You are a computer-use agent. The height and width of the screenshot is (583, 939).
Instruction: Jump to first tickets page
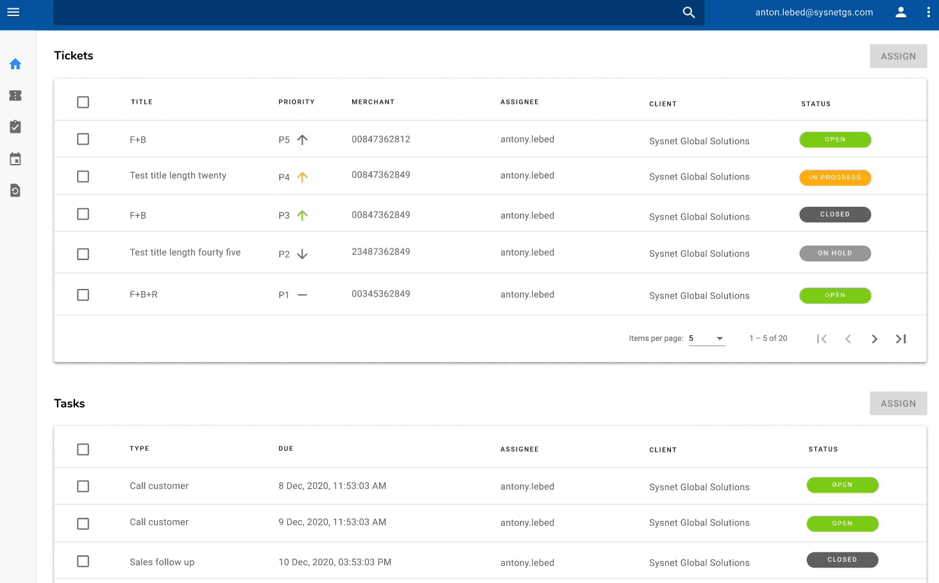coord(822,339)
